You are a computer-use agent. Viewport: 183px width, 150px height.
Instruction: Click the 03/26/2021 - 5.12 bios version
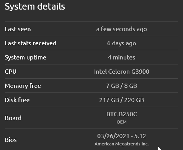121,136
